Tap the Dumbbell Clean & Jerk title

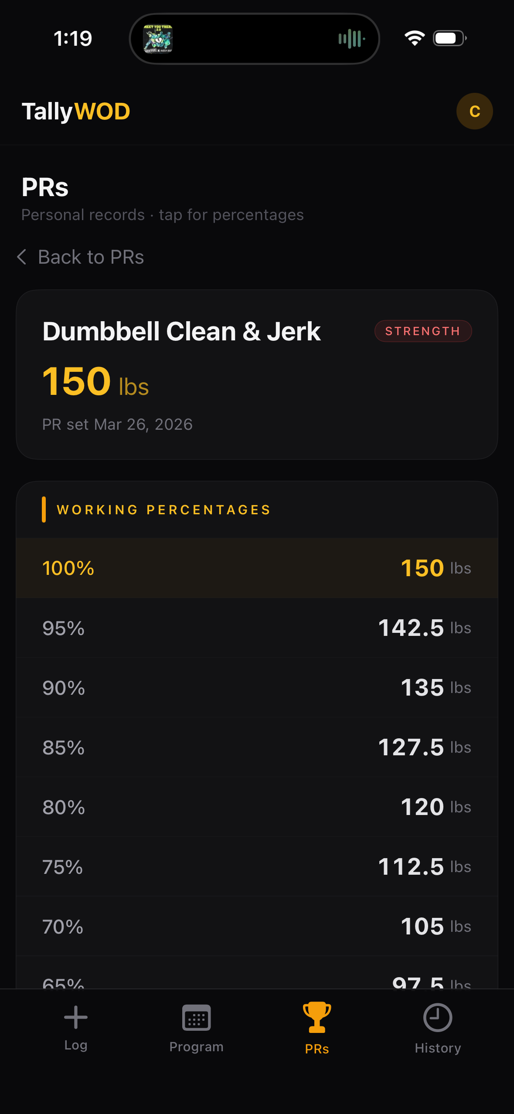(181, 332)
